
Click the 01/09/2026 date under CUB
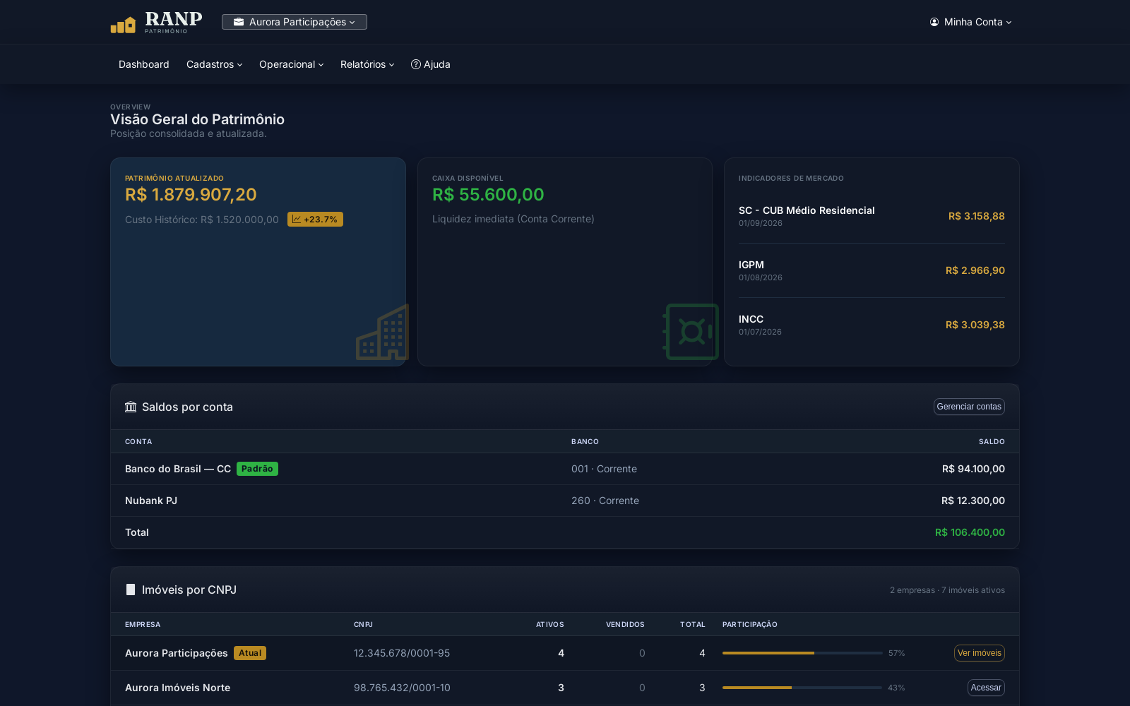click(x=761, y=223)
